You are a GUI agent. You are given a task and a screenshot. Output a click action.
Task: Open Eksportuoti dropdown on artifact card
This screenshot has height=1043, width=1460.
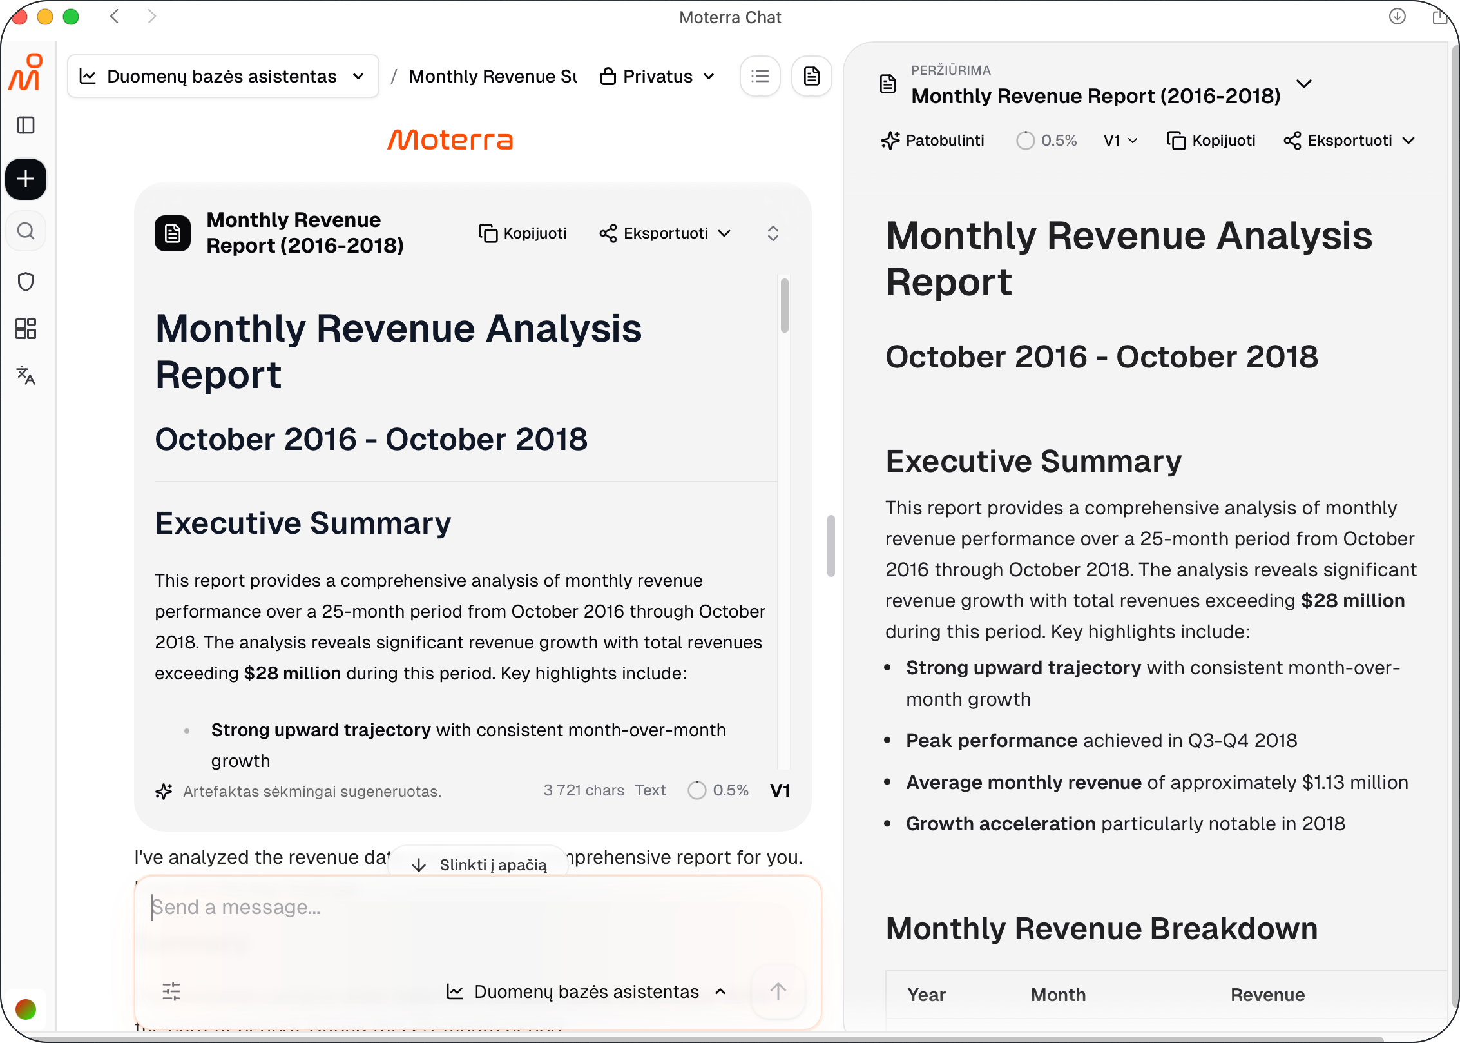point(665,233)
